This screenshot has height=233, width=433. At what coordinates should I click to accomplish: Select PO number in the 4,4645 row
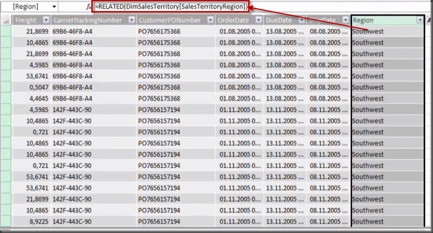tap(175, 98)
